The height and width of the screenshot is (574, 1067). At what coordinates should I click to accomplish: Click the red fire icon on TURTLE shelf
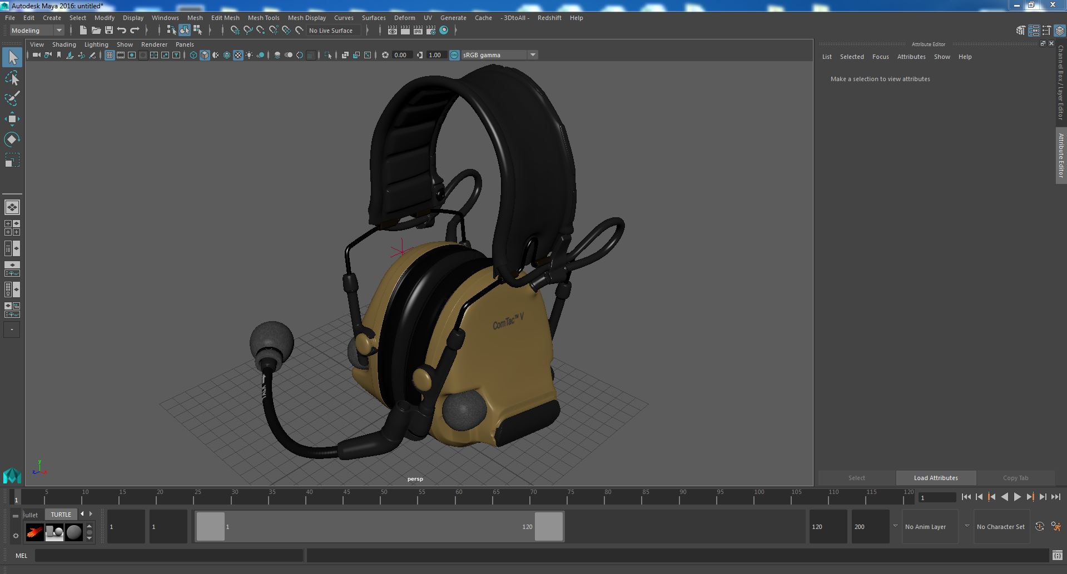[34, 532]
